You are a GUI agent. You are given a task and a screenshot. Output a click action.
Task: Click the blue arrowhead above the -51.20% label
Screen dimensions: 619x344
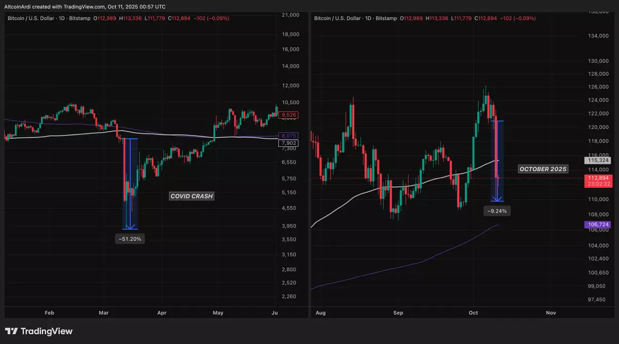click(130, 226)
